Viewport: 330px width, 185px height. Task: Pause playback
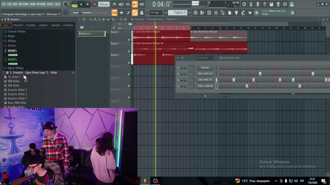tap(81, 4)
